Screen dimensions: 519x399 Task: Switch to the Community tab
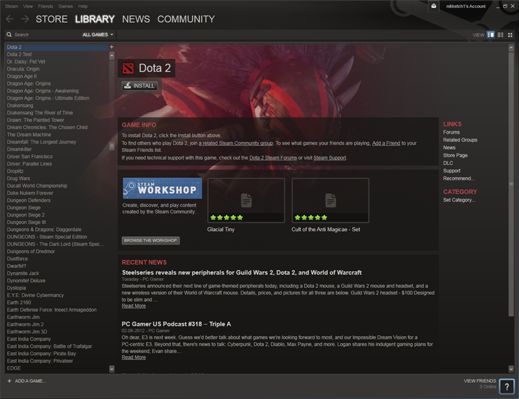pyautogui.click(x=186, y=19)
